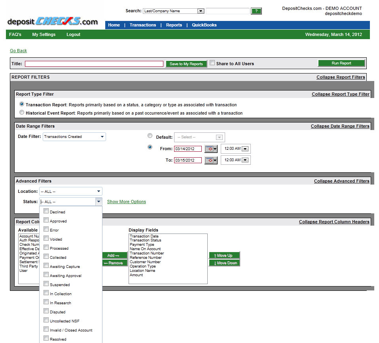
Task: Select User in Available fields list
Action: (x=23, y=271)
